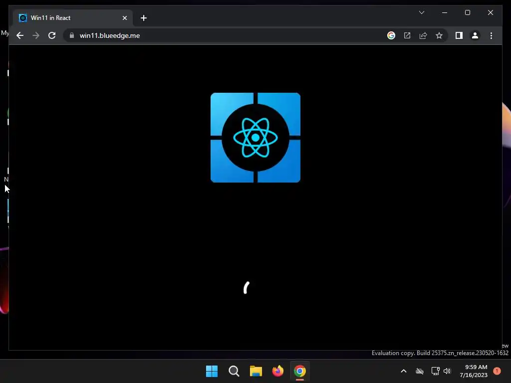Open taskbar Search

[234, 371]
